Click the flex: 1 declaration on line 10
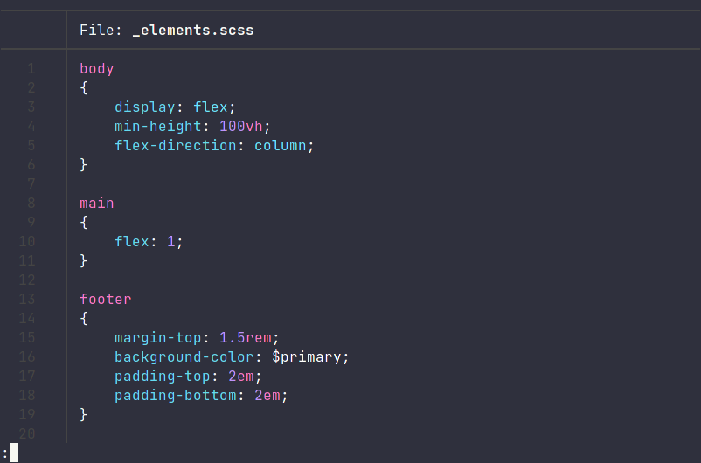Screen dimensions: 701x463 149,242
